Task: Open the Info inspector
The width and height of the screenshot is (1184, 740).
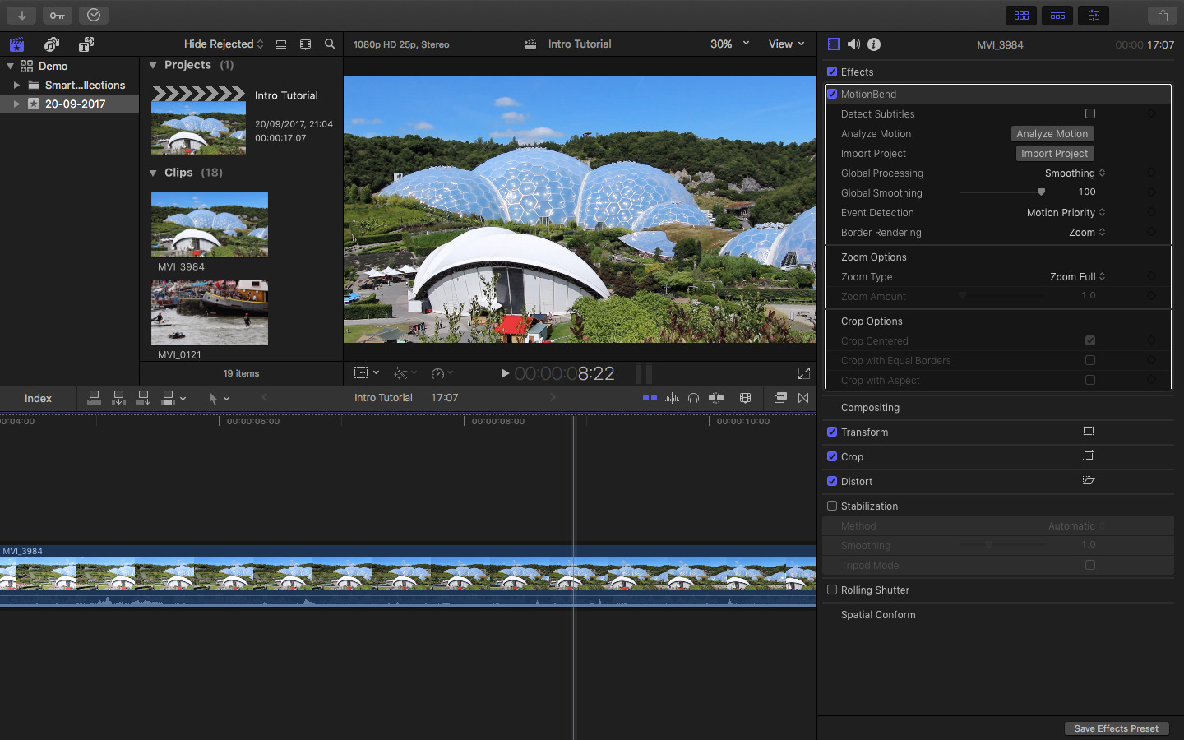Action: coord(874,44)
